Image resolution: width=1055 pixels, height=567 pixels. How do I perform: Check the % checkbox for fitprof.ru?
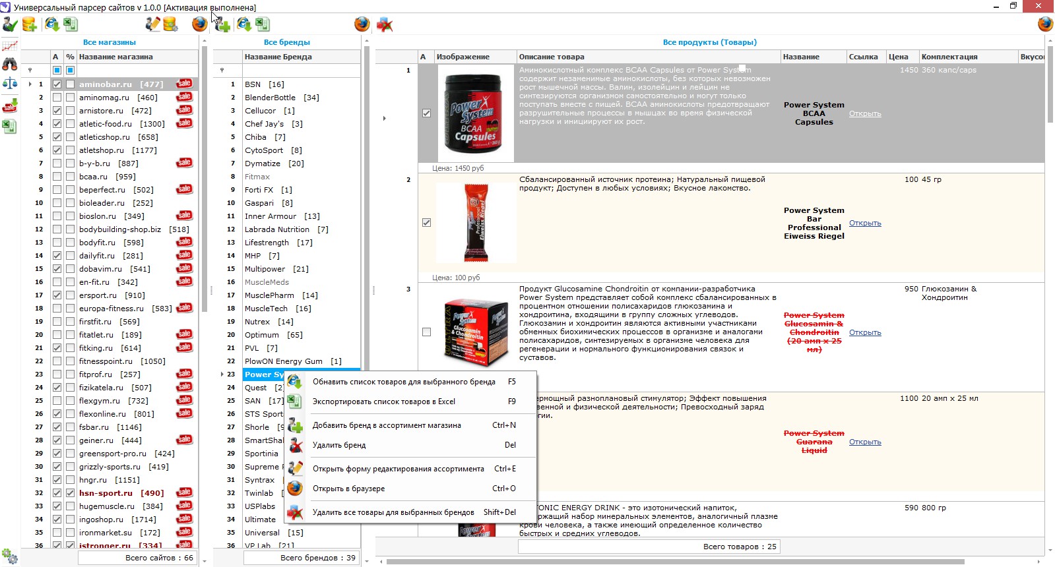70,374
